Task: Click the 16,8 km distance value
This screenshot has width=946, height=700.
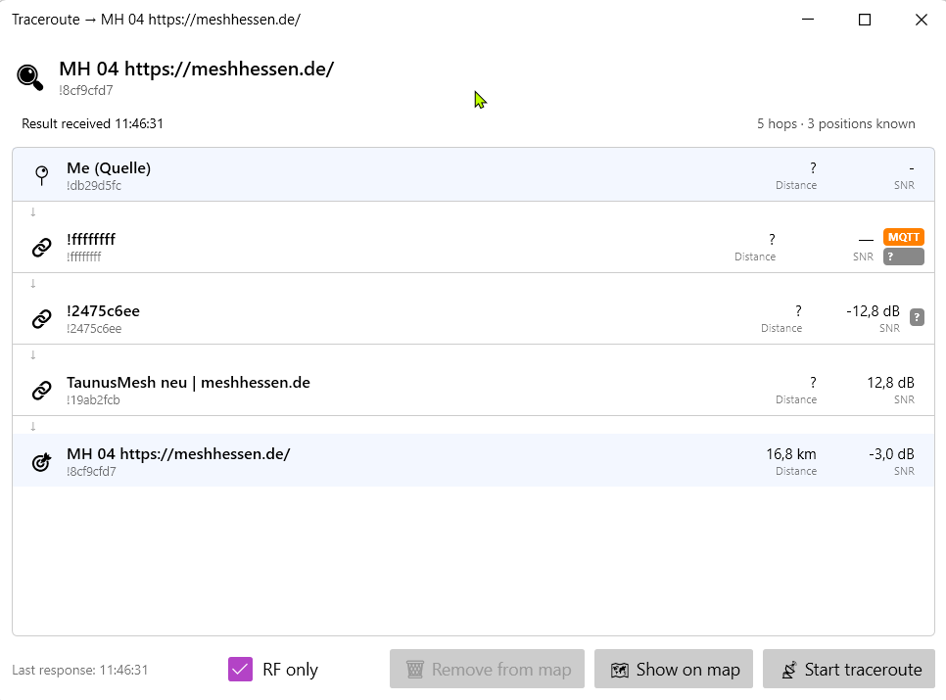Action: pyautogui.click(x=791, y=454)
